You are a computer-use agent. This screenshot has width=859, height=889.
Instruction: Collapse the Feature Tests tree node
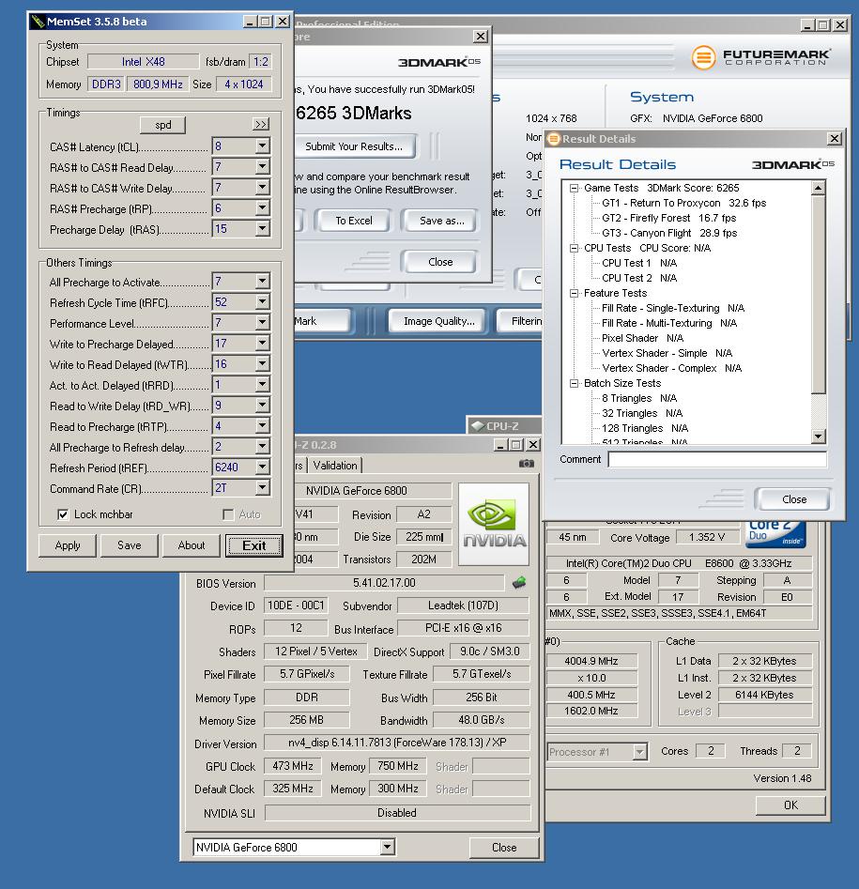click(574, 293)
